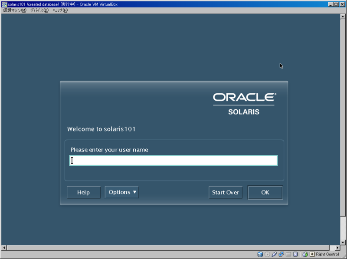Image resolution: width=347 pixels, height=259 pixels.
Task: Open the デバイス(D) menu
Action: pyautogui.click(x=39, y=10)
